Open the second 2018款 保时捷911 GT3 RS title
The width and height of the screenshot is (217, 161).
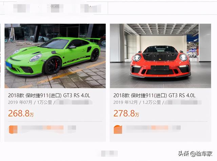[154, 95]
